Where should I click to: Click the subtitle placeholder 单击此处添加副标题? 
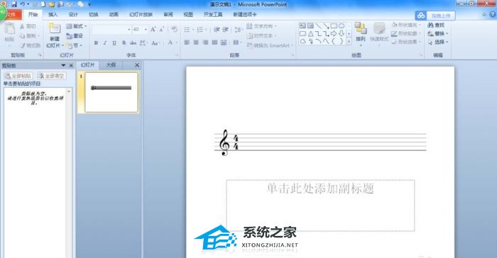pos(320,205)
